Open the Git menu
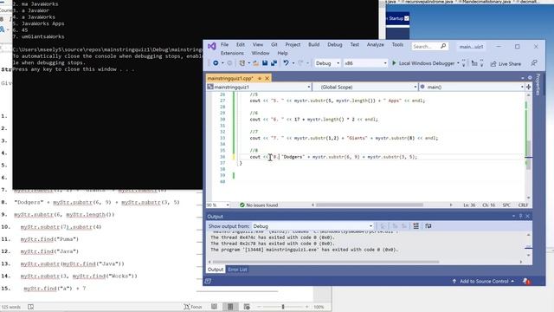Viewport: 554px width, 312px height. (x=274, y=44)
